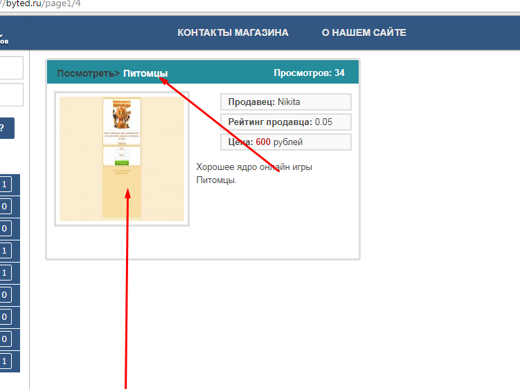The width and height of the screenshot is (520, 389).
Task: Click the question mark help button
Action: click(x=7, y=128)
